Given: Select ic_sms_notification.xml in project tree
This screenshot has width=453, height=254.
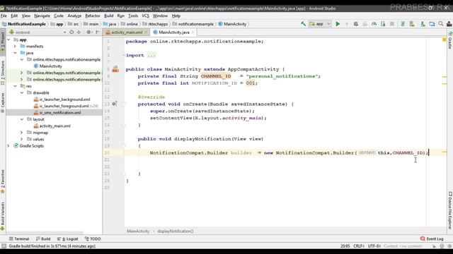Looking at the screenshot, I should tap(57, 113).
